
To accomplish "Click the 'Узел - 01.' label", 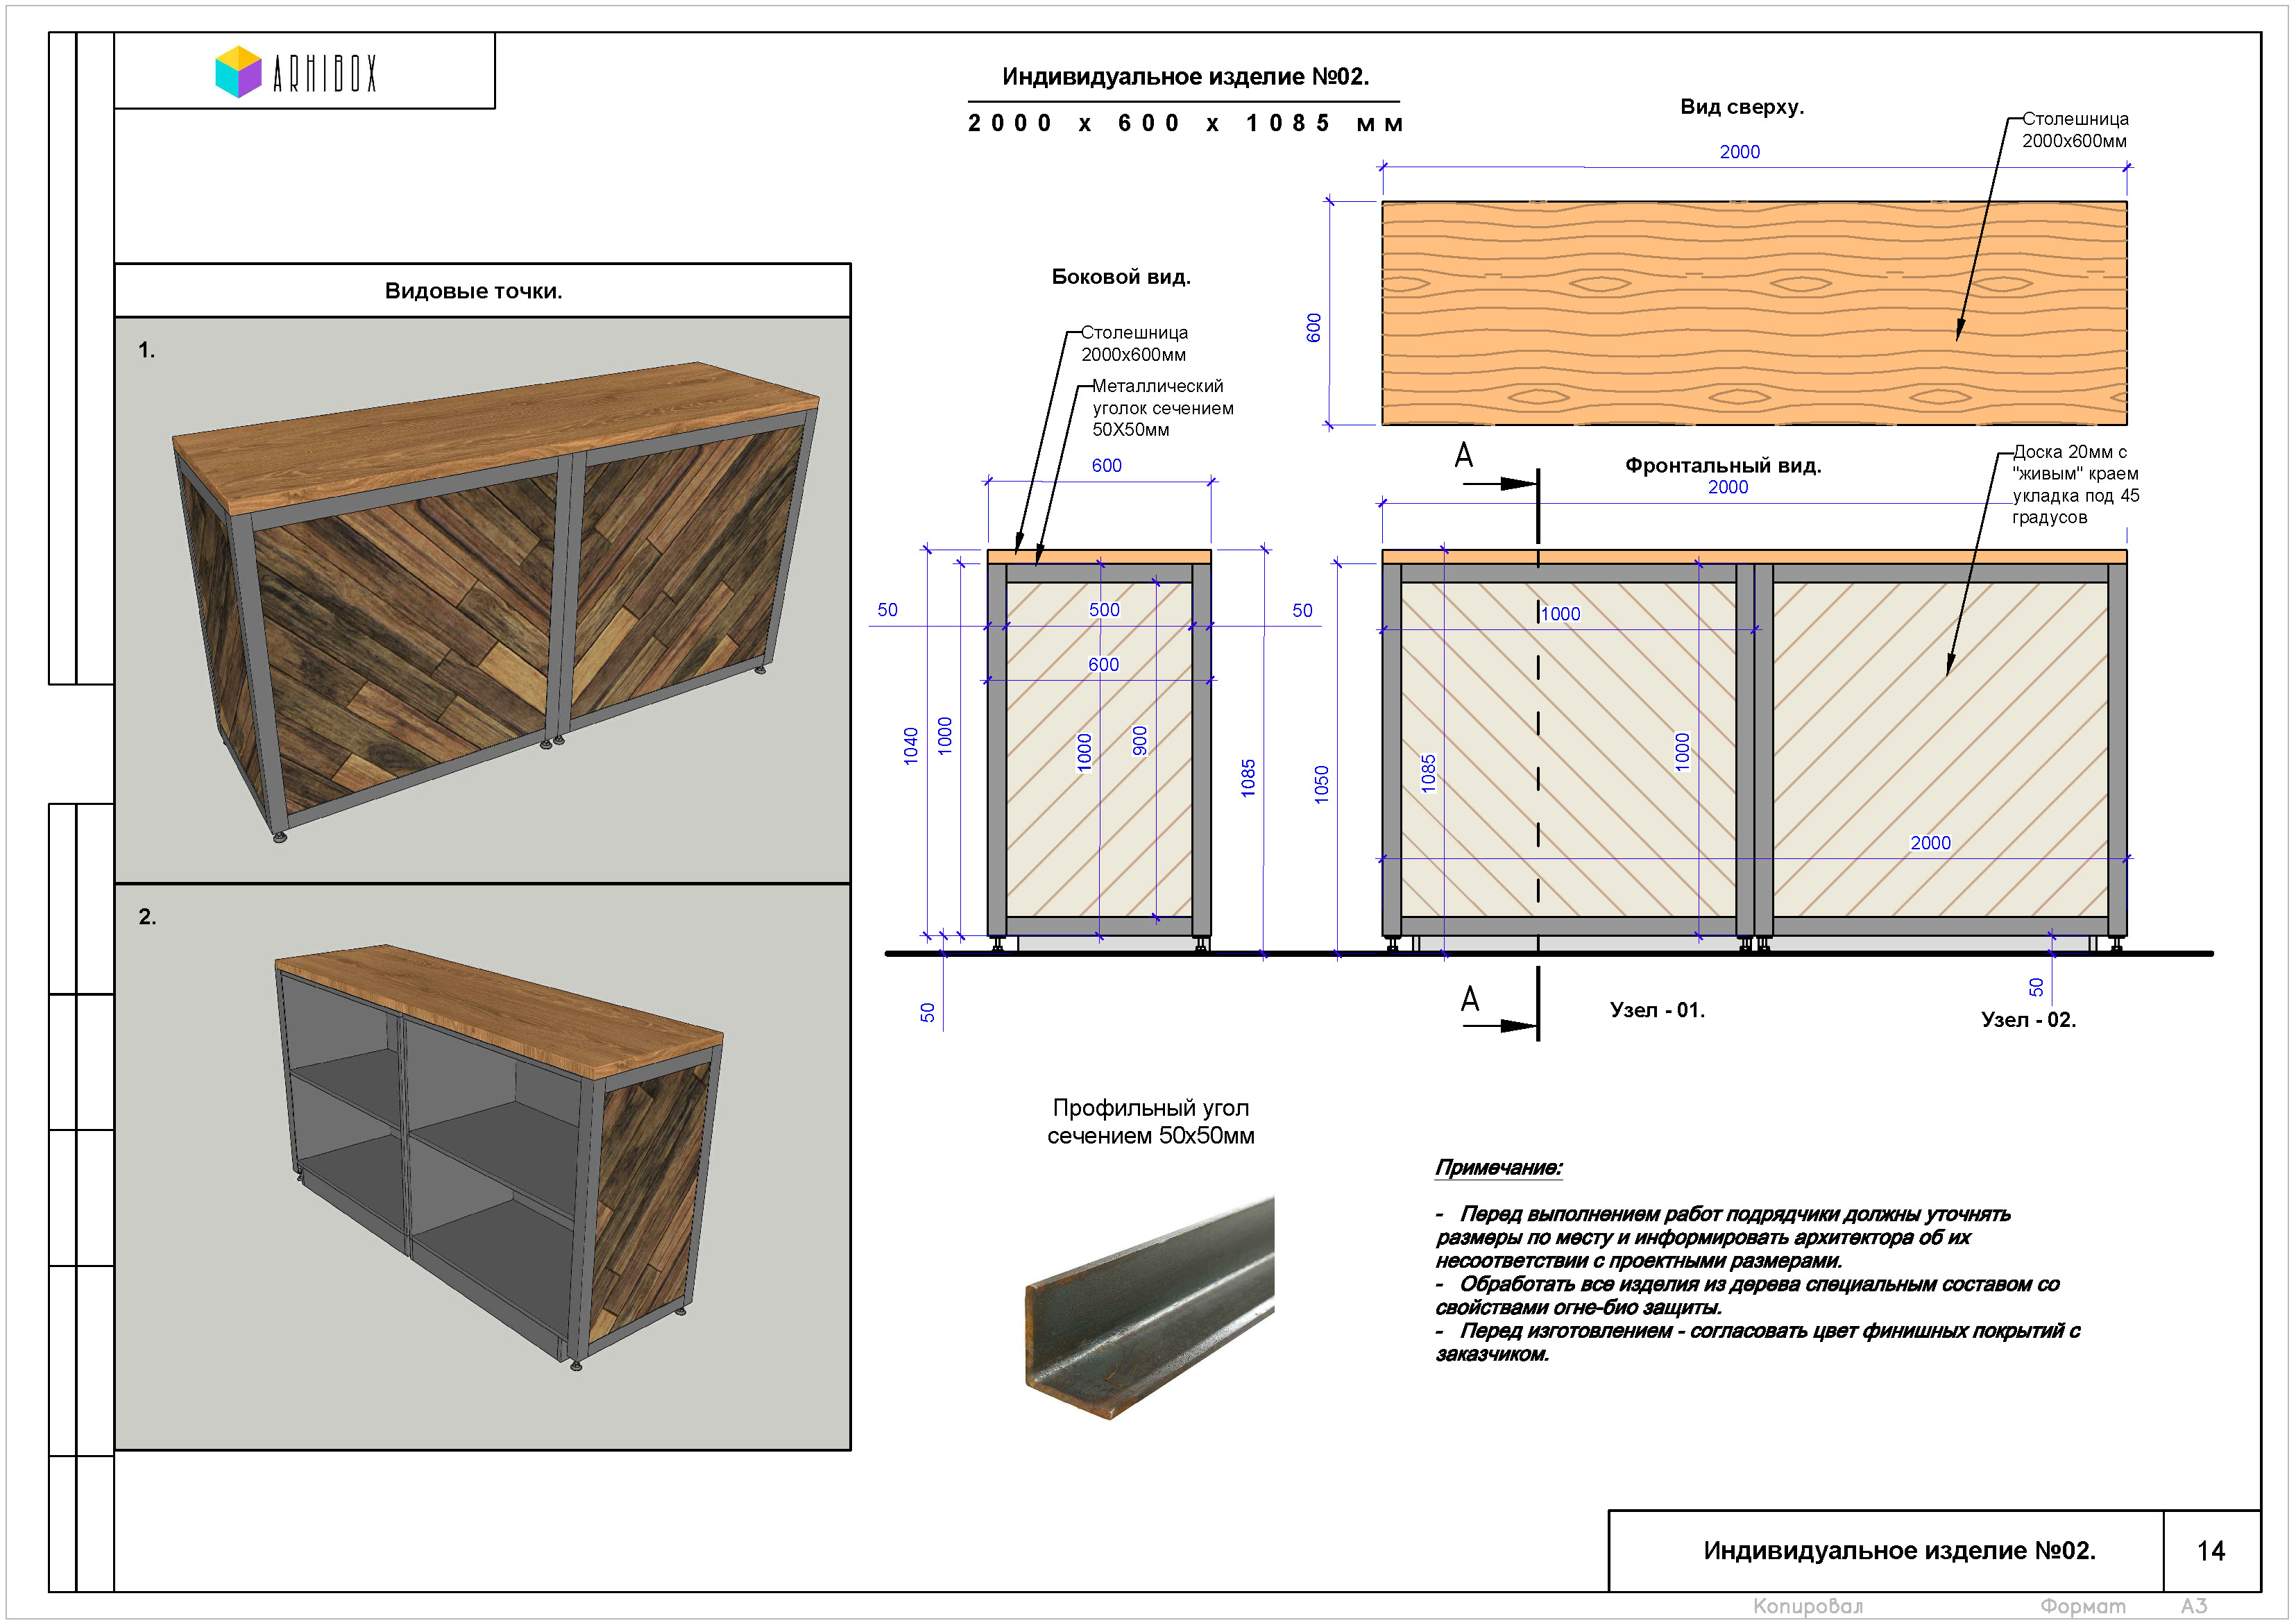I will (1657, 1010).
